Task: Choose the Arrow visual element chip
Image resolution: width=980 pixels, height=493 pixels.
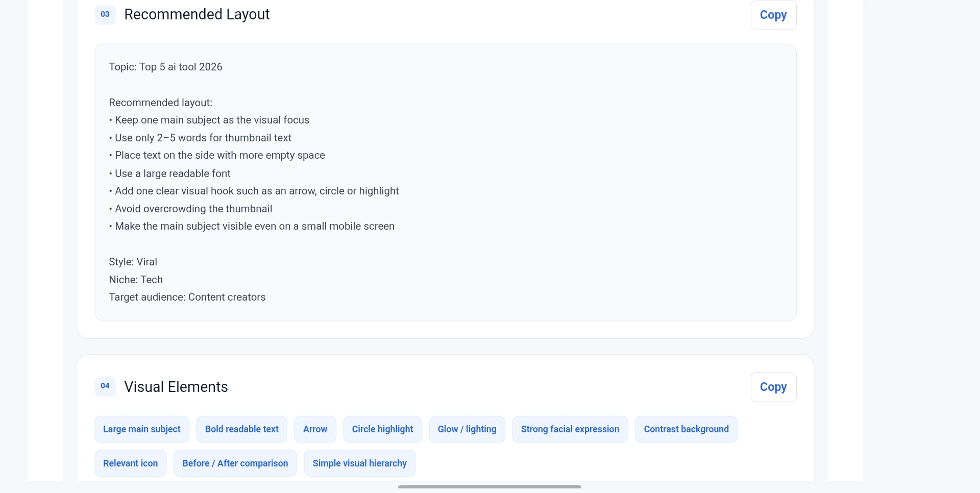Action: (315, 429)
